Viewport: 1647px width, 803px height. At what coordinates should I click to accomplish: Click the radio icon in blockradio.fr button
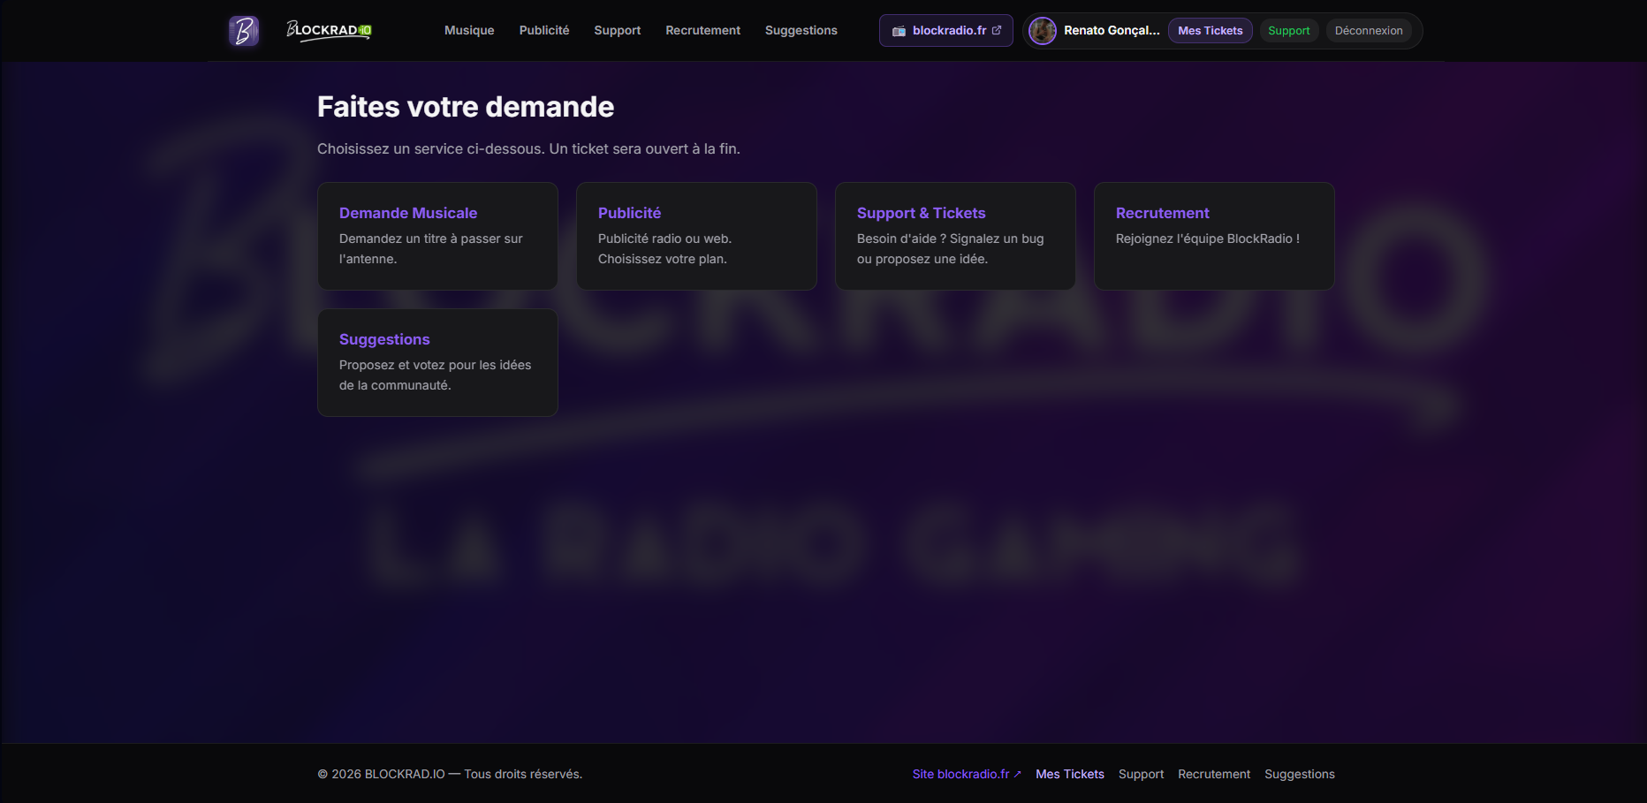point(899,31)
